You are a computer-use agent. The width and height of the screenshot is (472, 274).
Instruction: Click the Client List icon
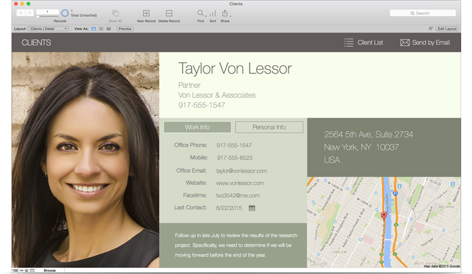pos(349,43)
